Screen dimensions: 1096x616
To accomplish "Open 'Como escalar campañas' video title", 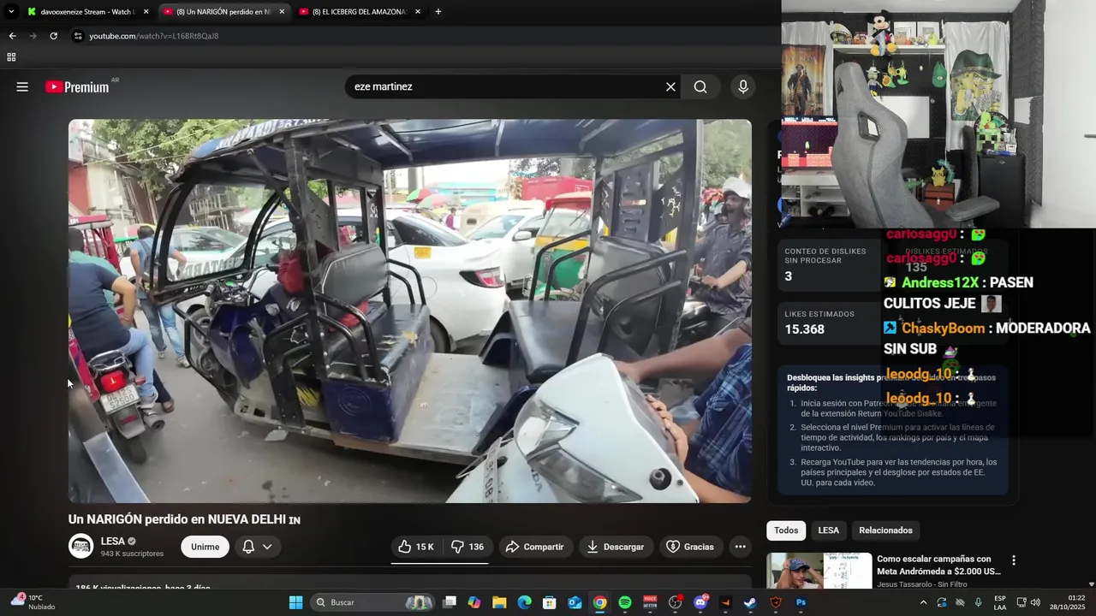I will click(938, 565).
